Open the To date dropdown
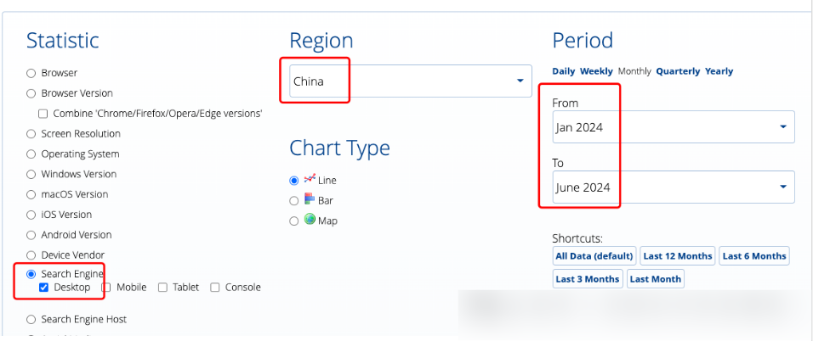 pyautogui.click(x=673, y=187)
